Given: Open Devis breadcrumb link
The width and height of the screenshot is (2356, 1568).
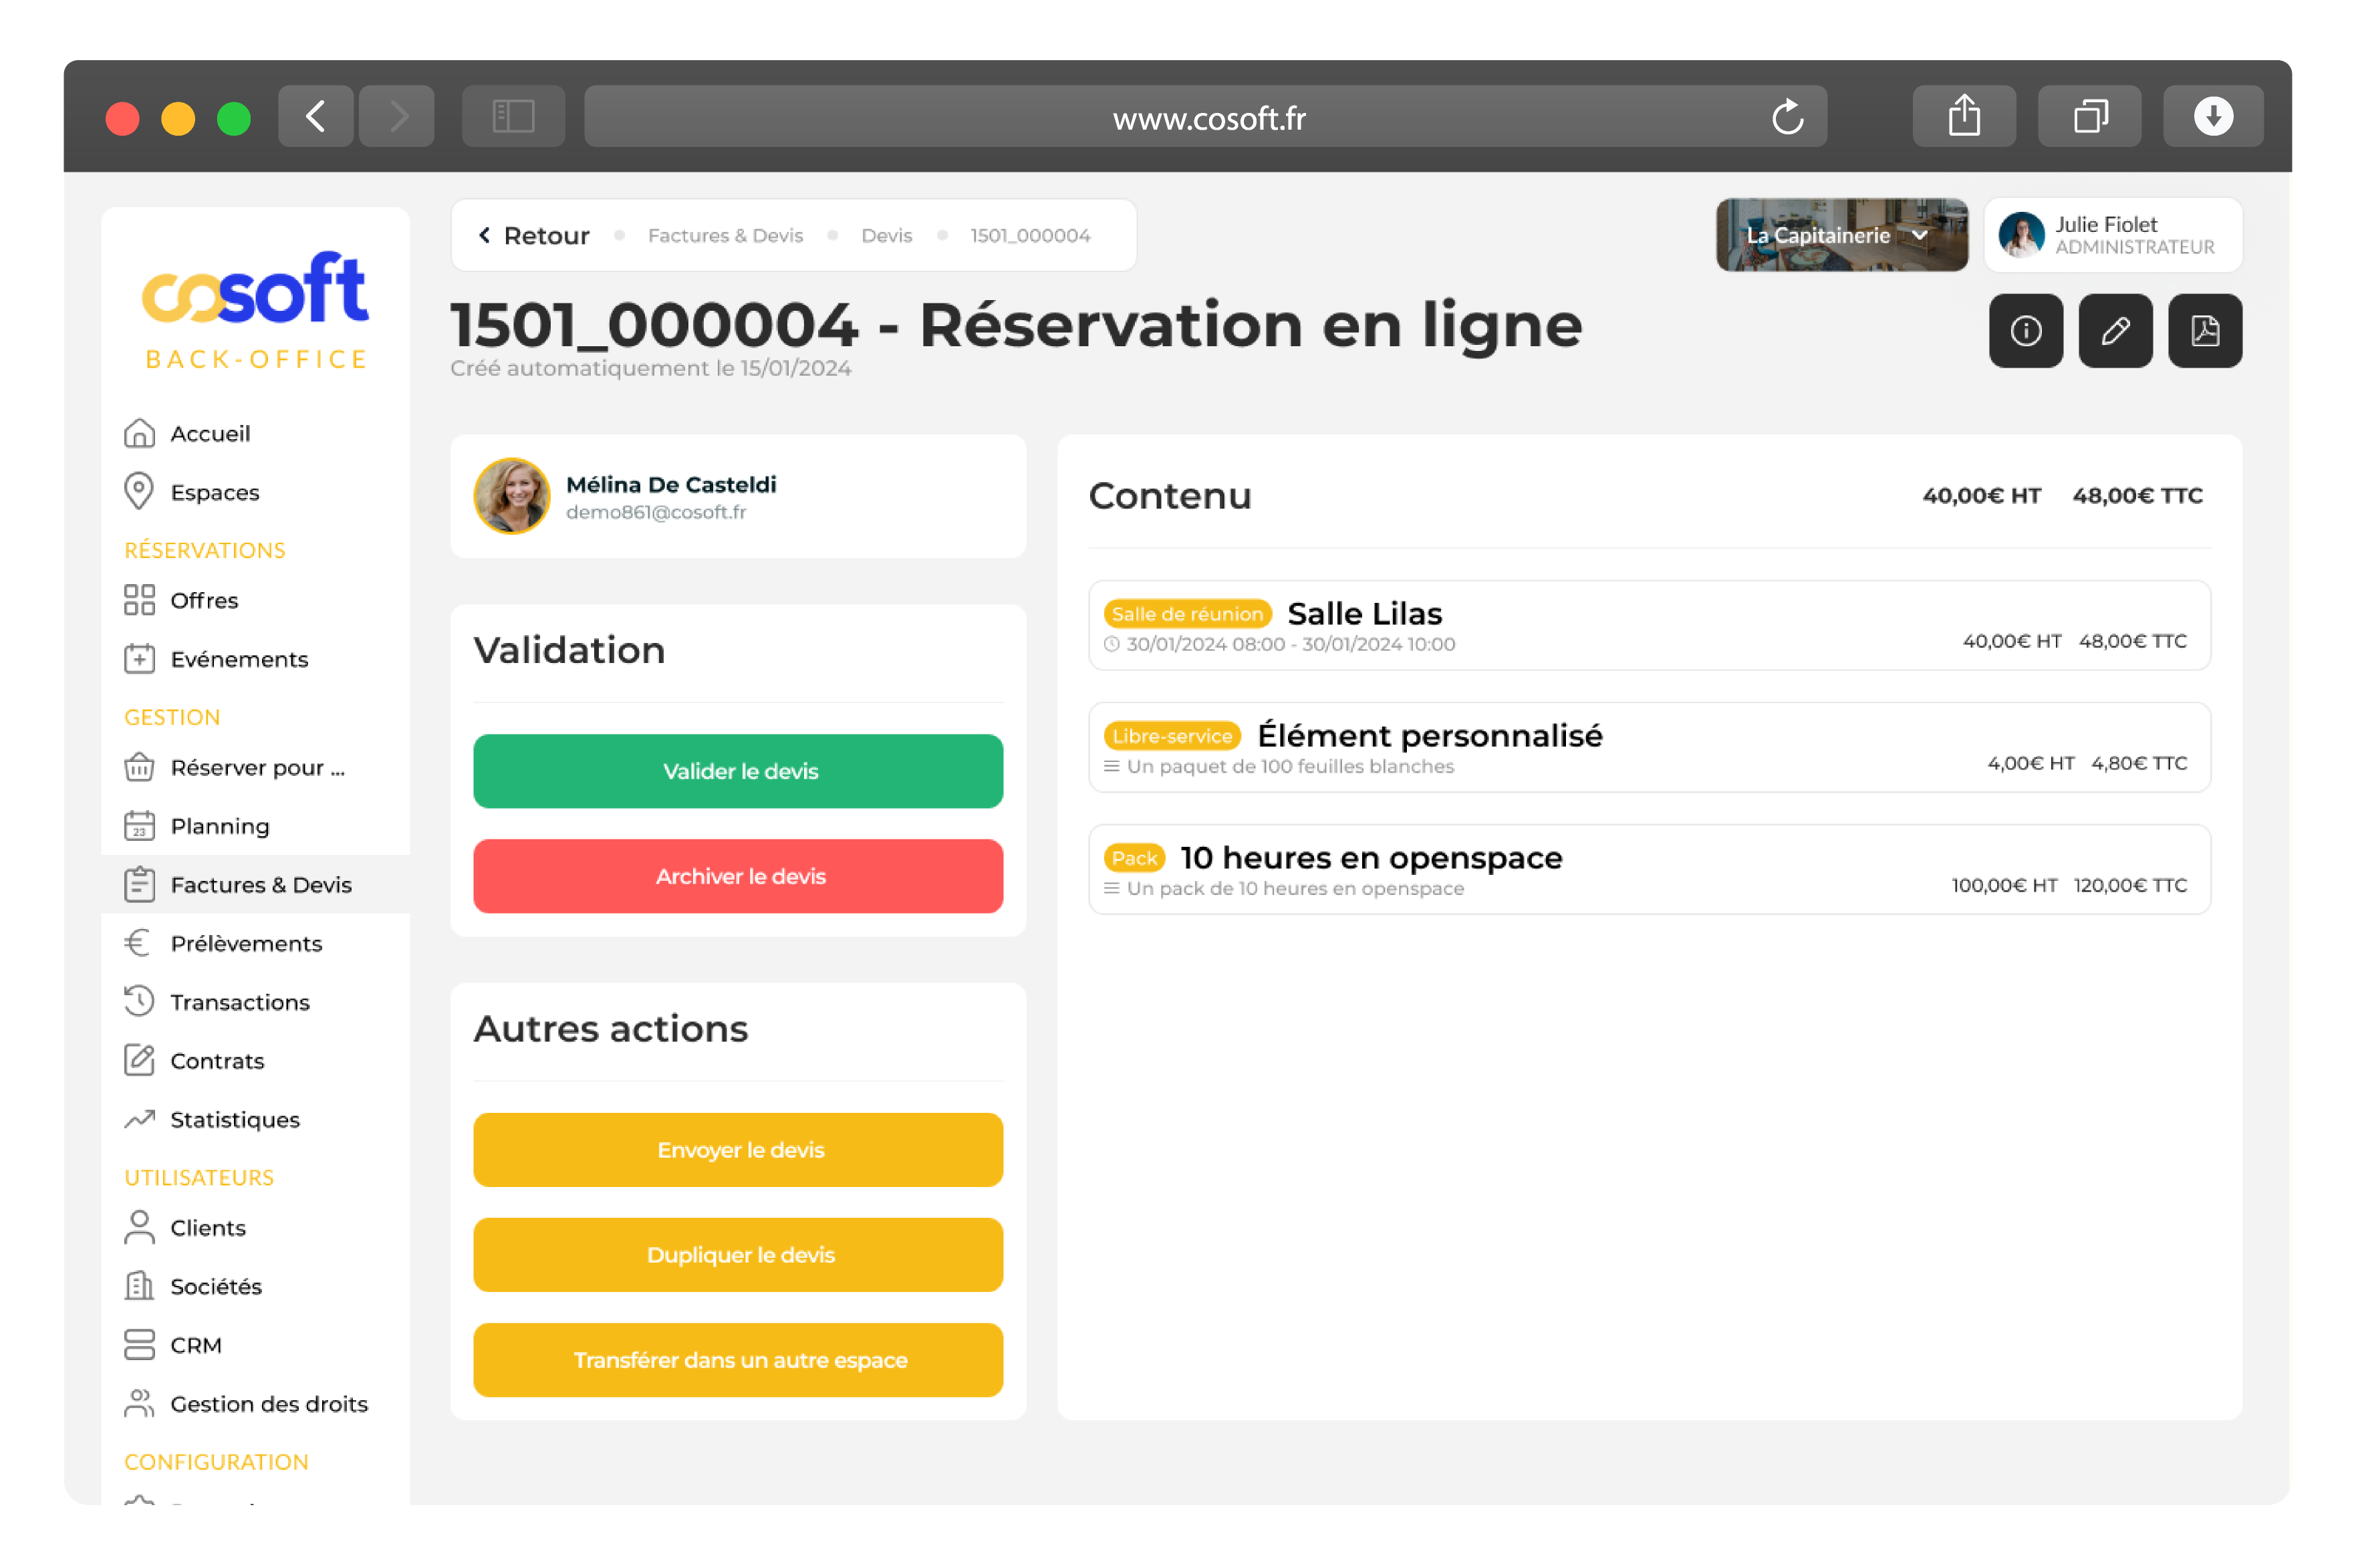Looking at the screenshot, I should pos(886,235).
